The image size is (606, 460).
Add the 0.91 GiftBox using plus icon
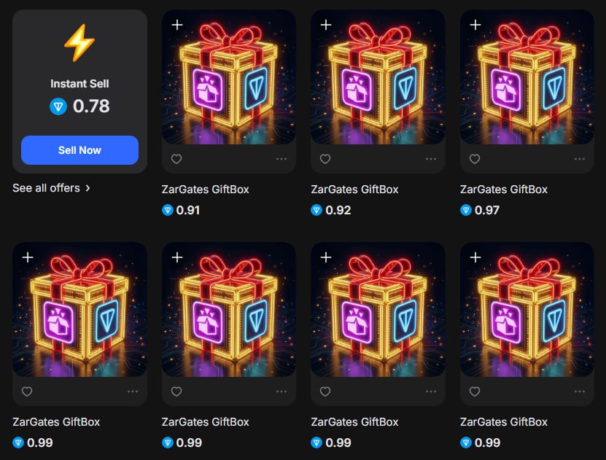[177, 25]
